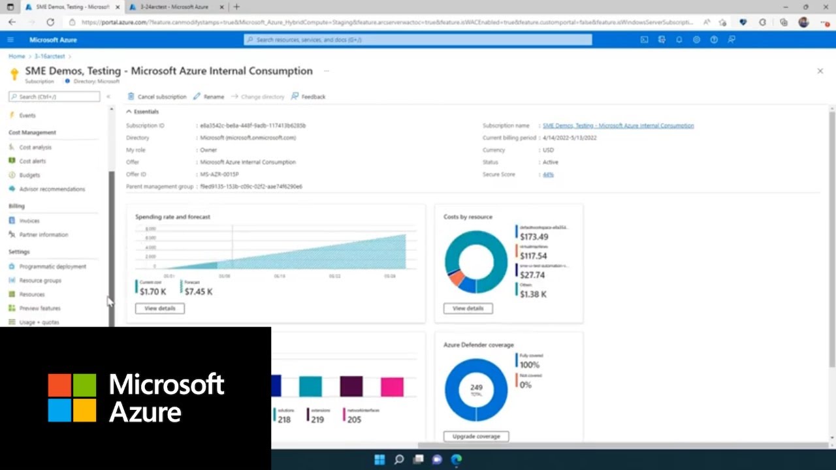Add page to favorites star icon
The height and width of the screenshot is (470, 836).
click(x=722, y=22)
